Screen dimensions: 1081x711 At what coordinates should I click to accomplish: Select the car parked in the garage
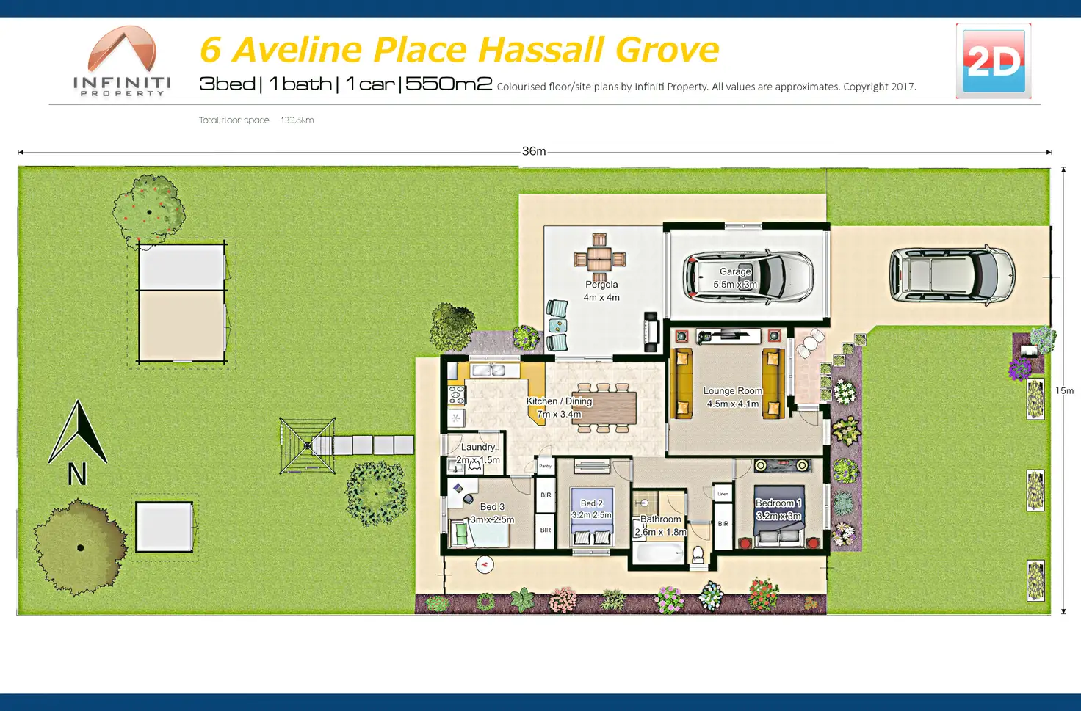pos(748,277)
